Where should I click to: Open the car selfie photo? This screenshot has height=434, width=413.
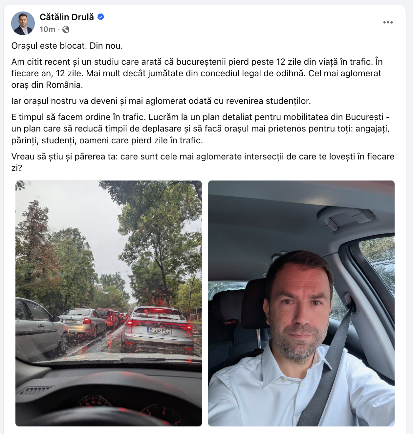click(301, 303)
